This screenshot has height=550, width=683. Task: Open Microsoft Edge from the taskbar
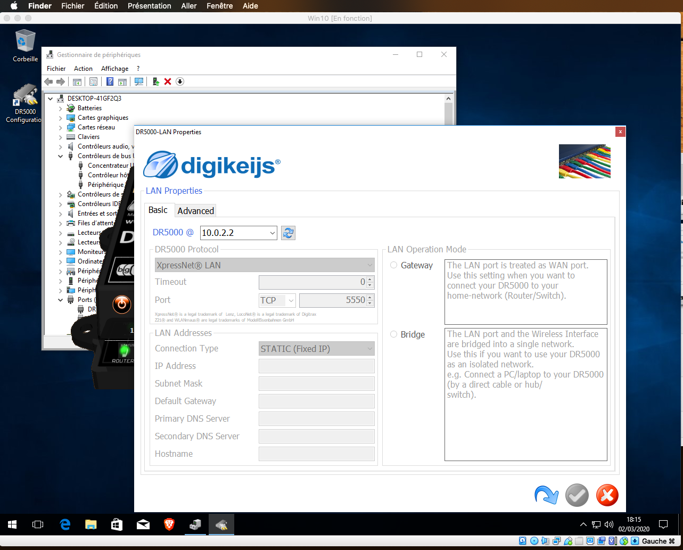pos(65,524)
